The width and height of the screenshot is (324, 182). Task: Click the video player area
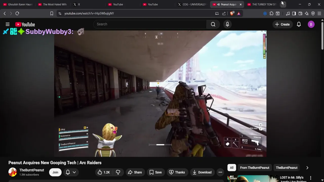(160, 94)
